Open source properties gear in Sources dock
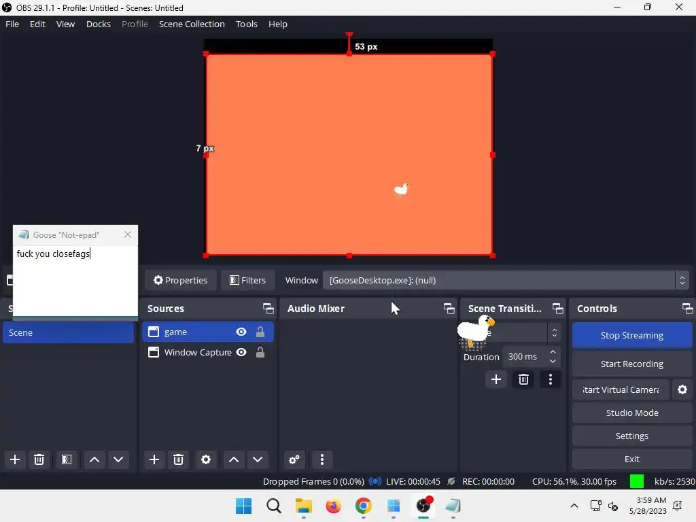The width and height of the screenshot is (696, 522). (206, 459)
